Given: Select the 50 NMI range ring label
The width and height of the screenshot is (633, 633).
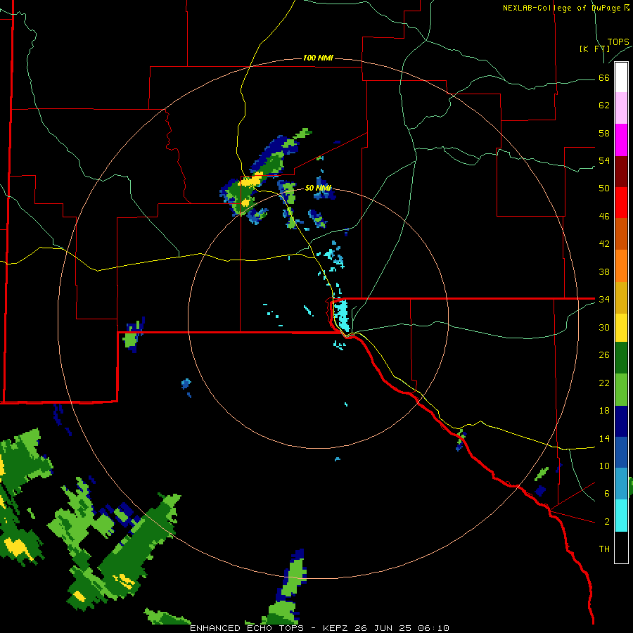Looking at the screenshot, I should 318,188.
